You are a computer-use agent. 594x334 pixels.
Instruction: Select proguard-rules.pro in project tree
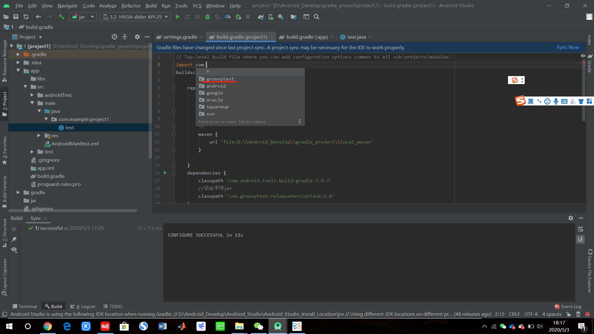point(56,184)
